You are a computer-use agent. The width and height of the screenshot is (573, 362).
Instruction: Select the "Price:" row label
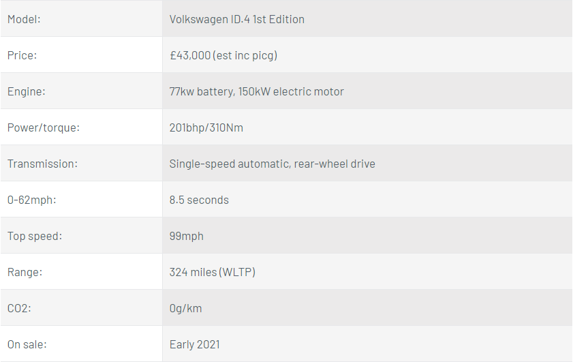pyautogui.click(x=22, y=55)
